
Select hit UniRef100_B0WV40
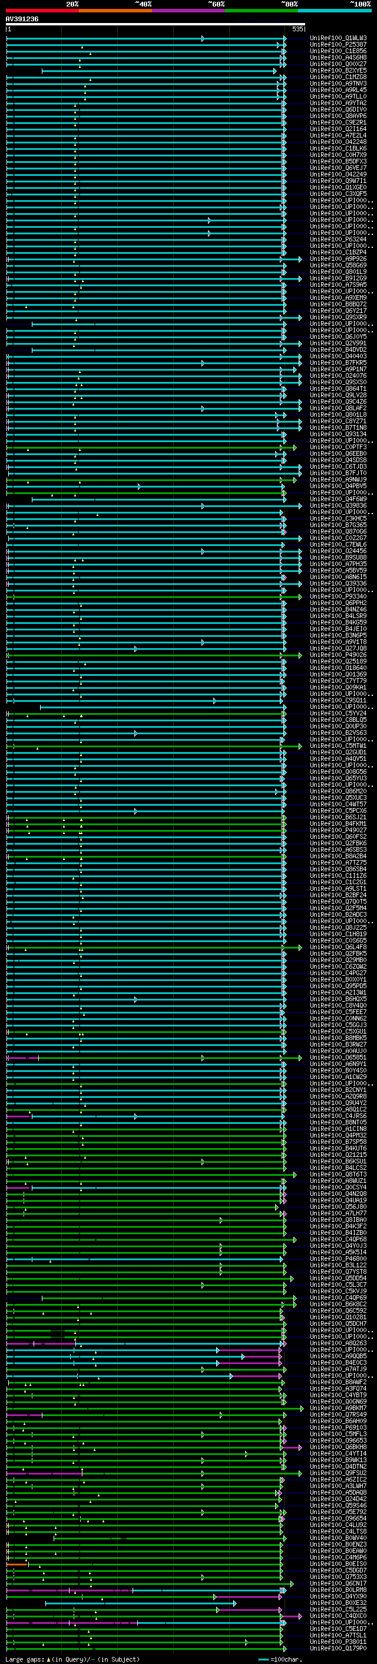point(338,1538)
